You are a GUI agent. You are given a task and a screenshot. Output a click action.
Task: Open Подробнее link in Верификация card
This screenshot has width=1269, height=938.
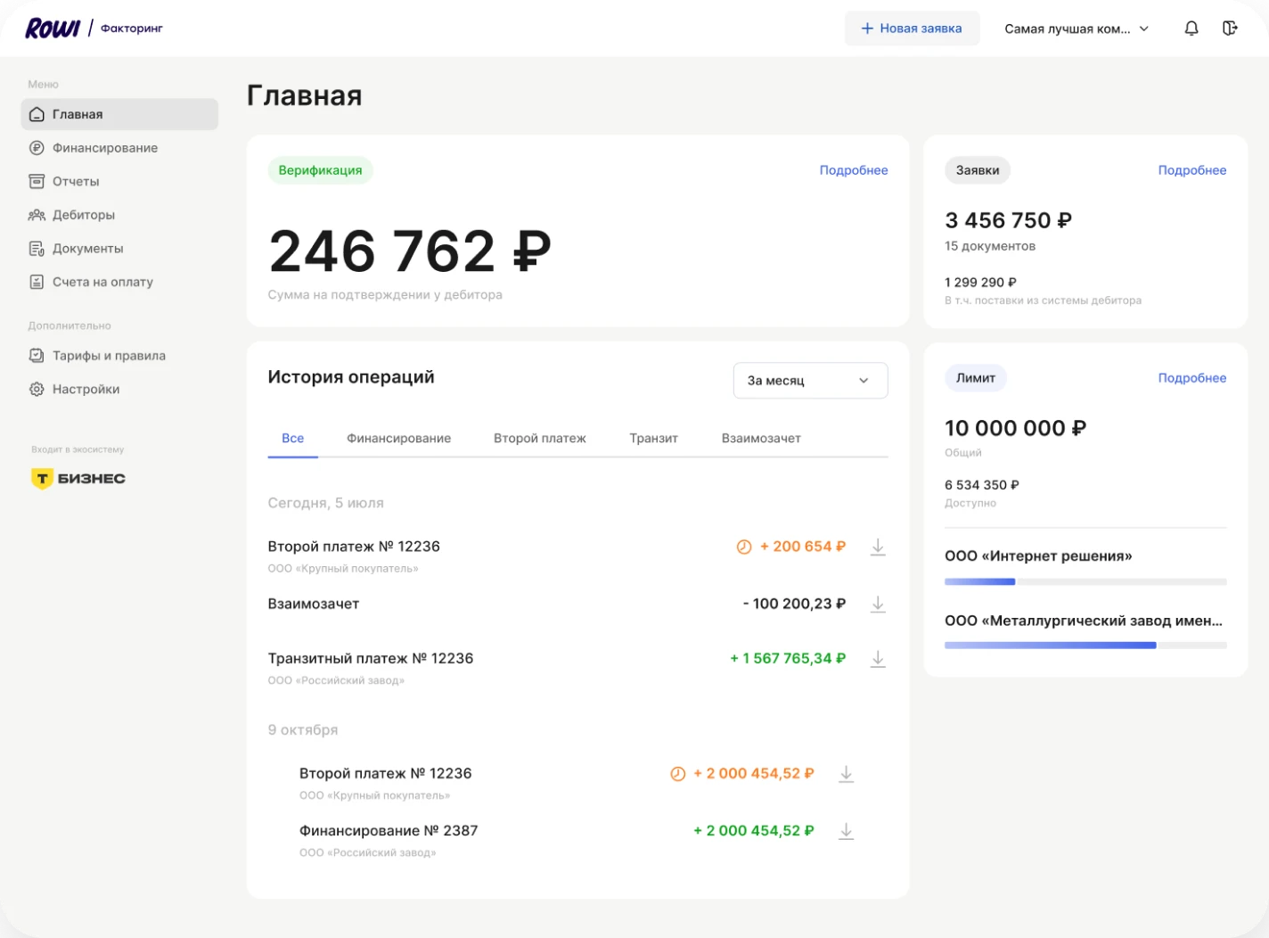click(853, 170)
